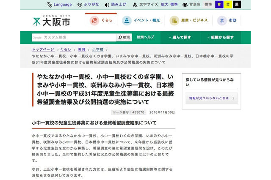Click the paragraph beginning なお、上記小中一貫校
Image resolution: width=271 pixels, height=180 pixels.
(x=102, y=172)
